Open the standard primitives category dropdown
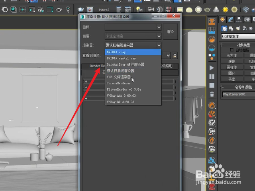The image size is (255, 191). point(238,36)
